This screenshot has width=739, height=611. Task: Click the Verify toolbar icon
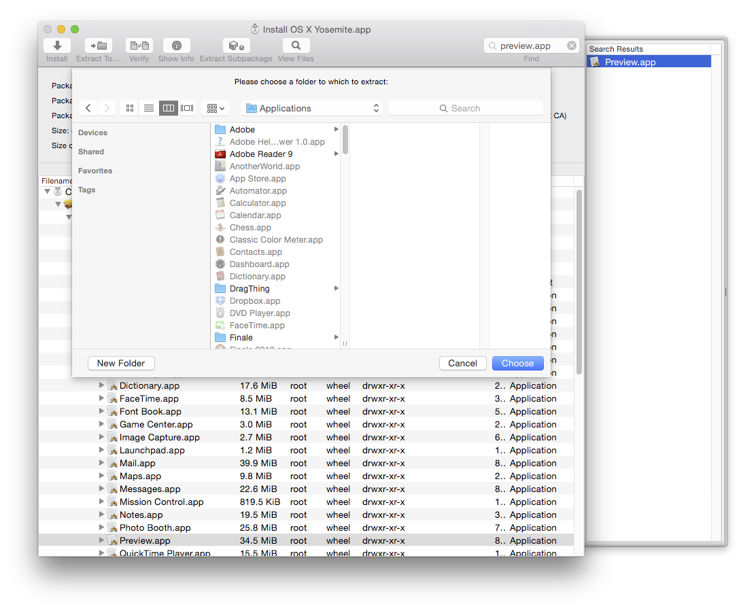[x=139, y=46]
